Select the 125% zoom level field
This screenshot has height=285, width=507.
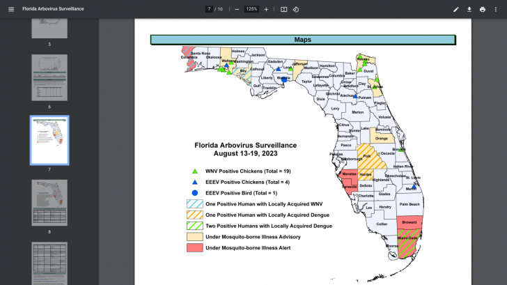tap(251, 9)
